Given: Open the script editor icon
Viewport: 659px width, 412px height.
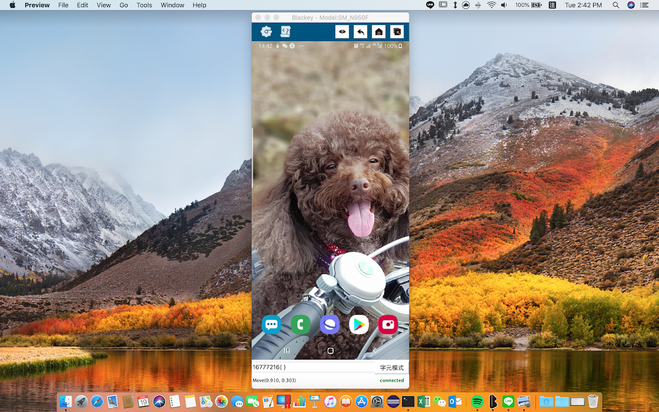Looking at the screenshot, I should click(285, 32).
